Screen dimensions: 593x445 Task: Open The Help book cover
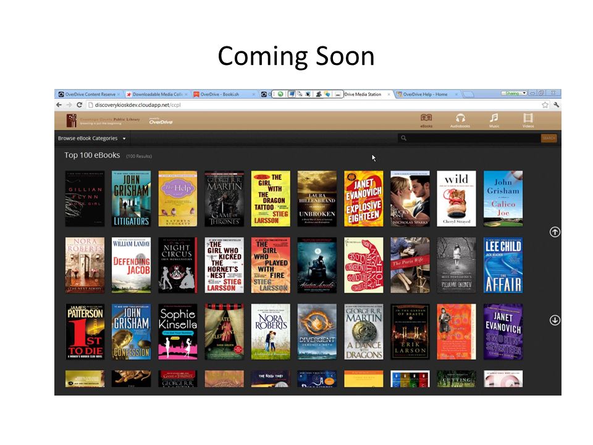178,198
